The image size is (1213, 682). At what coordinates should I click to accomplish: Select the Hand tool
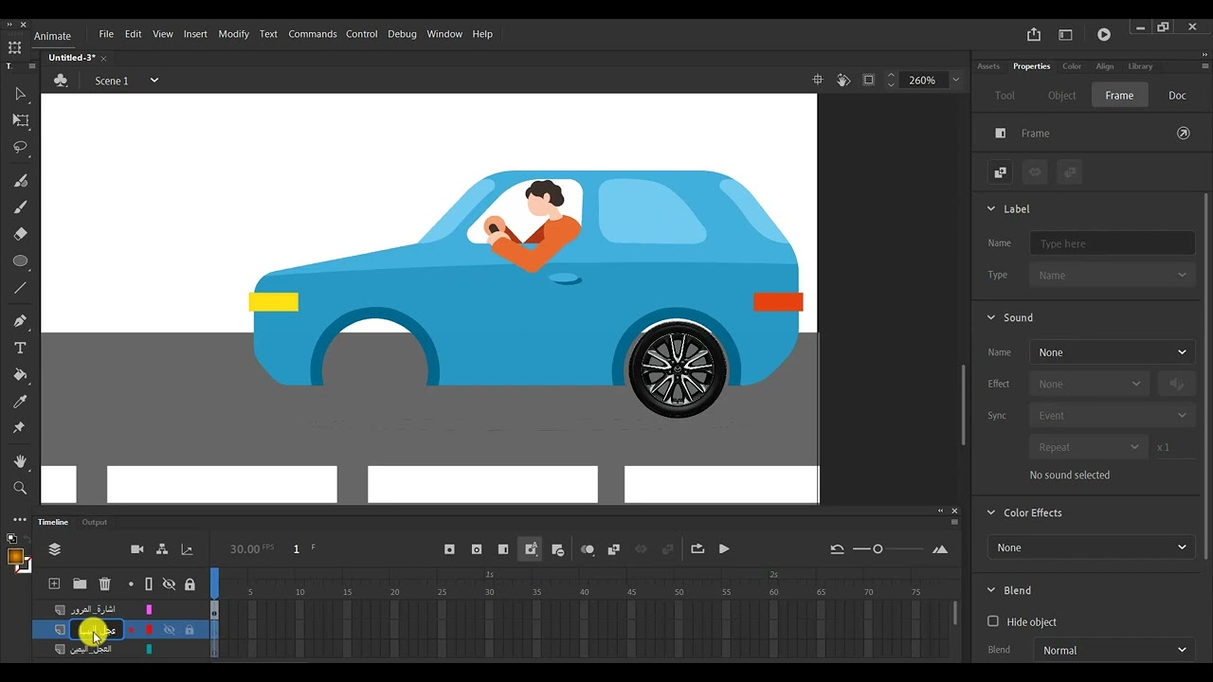[x=20, y=461]
